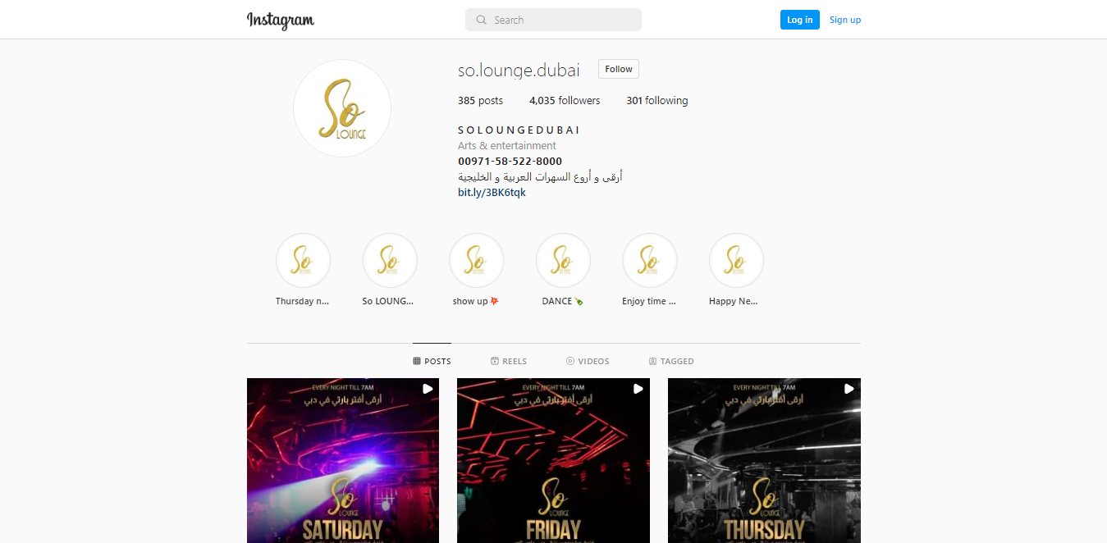
Task: Click the Log in button
Action: pyautogui.click(x=800, y=20)
